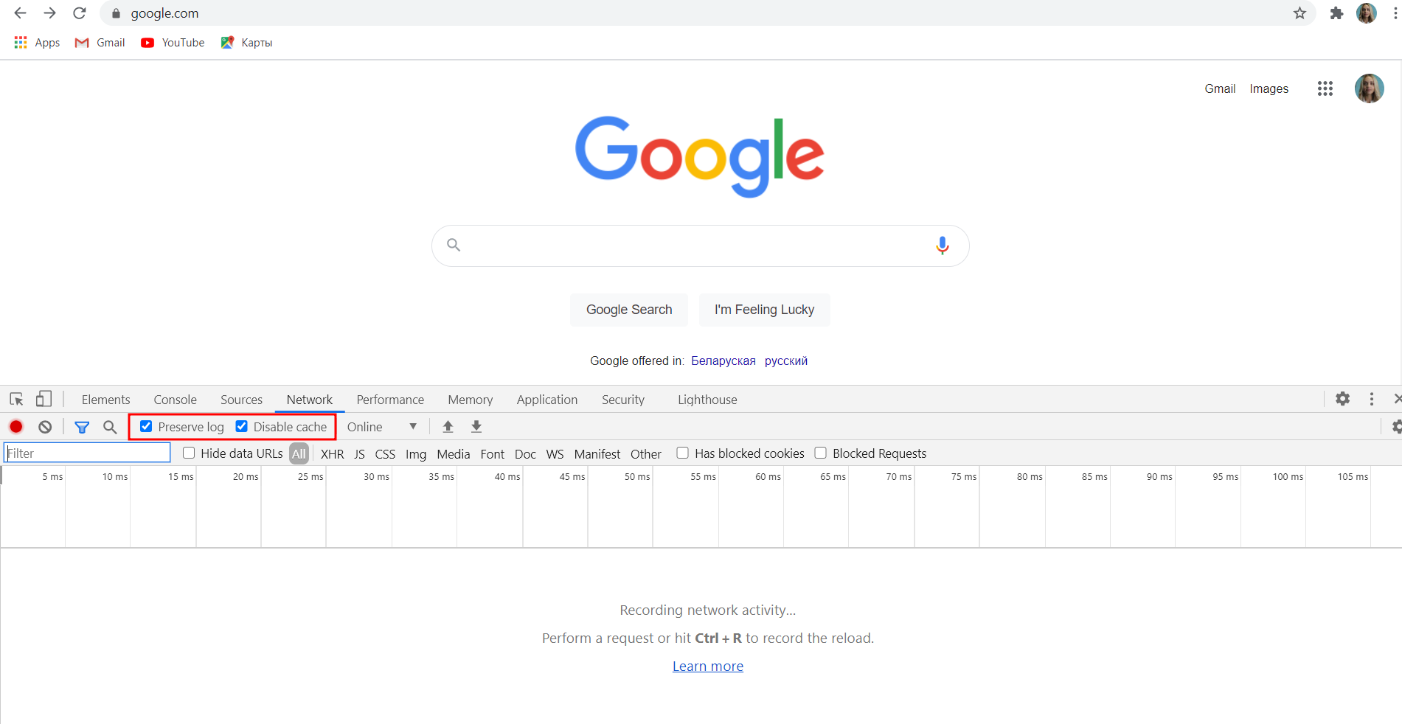
Task: Go forward with browser arrow
Action: (49, 13)
